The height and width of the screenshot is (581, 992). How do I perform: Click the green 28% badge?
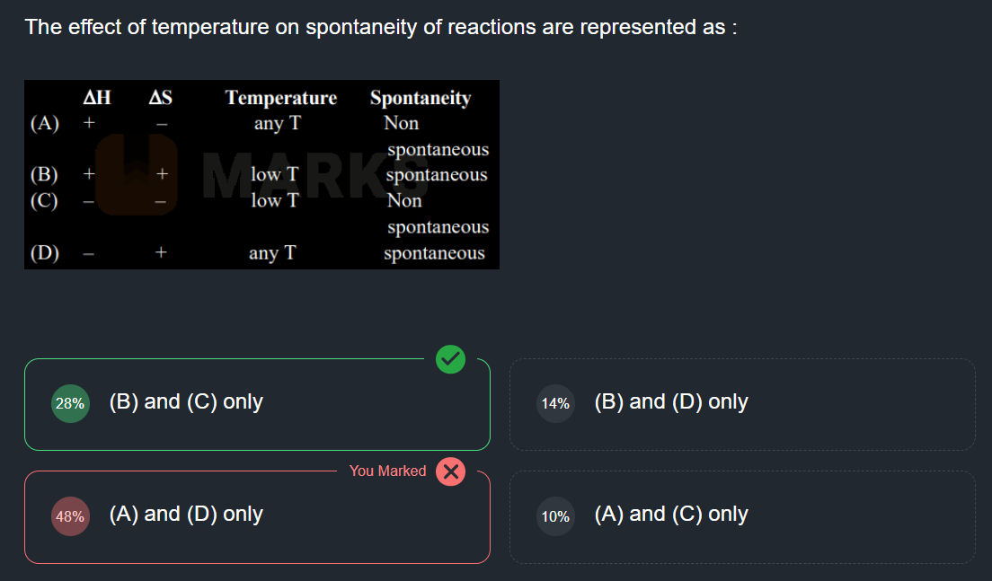coord(70,403)
